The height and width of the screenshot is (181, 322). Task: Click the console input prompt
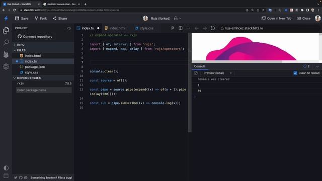257,97
